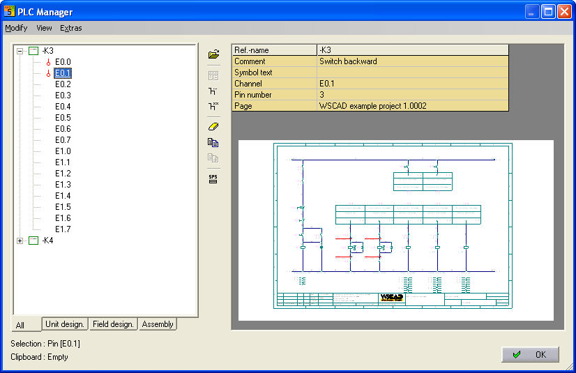Switch to the Assembly tab
The width and height of the screenshot is (576, 373).
point(158,324)
